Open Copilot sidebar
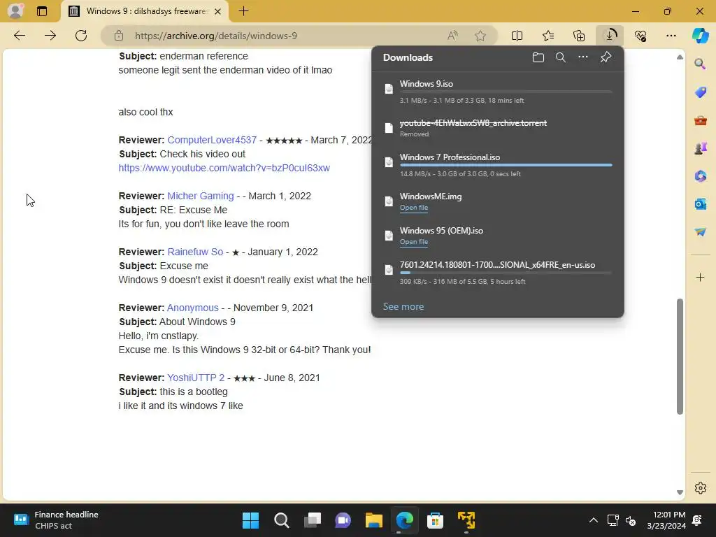This screenshot has width=716, height=537. coord(700,36)
